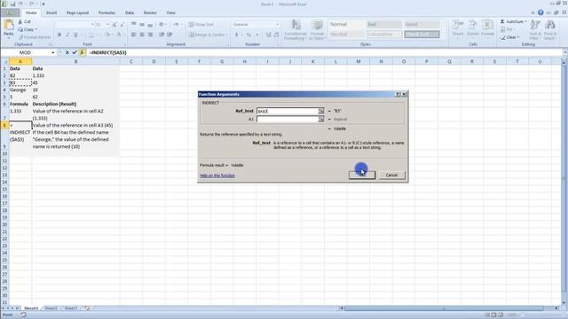
Task: Toggle Bold formatting
Action: (59, 35)
